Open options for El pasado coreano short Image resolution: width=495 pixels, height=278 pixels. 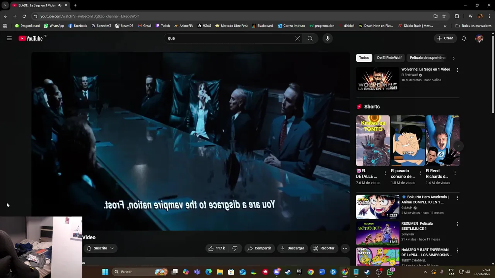coord(420,173)
